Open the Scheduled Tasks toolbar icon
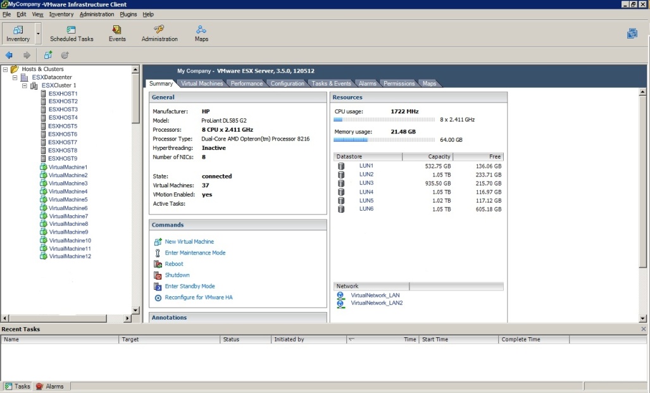 tap(72, 30)
